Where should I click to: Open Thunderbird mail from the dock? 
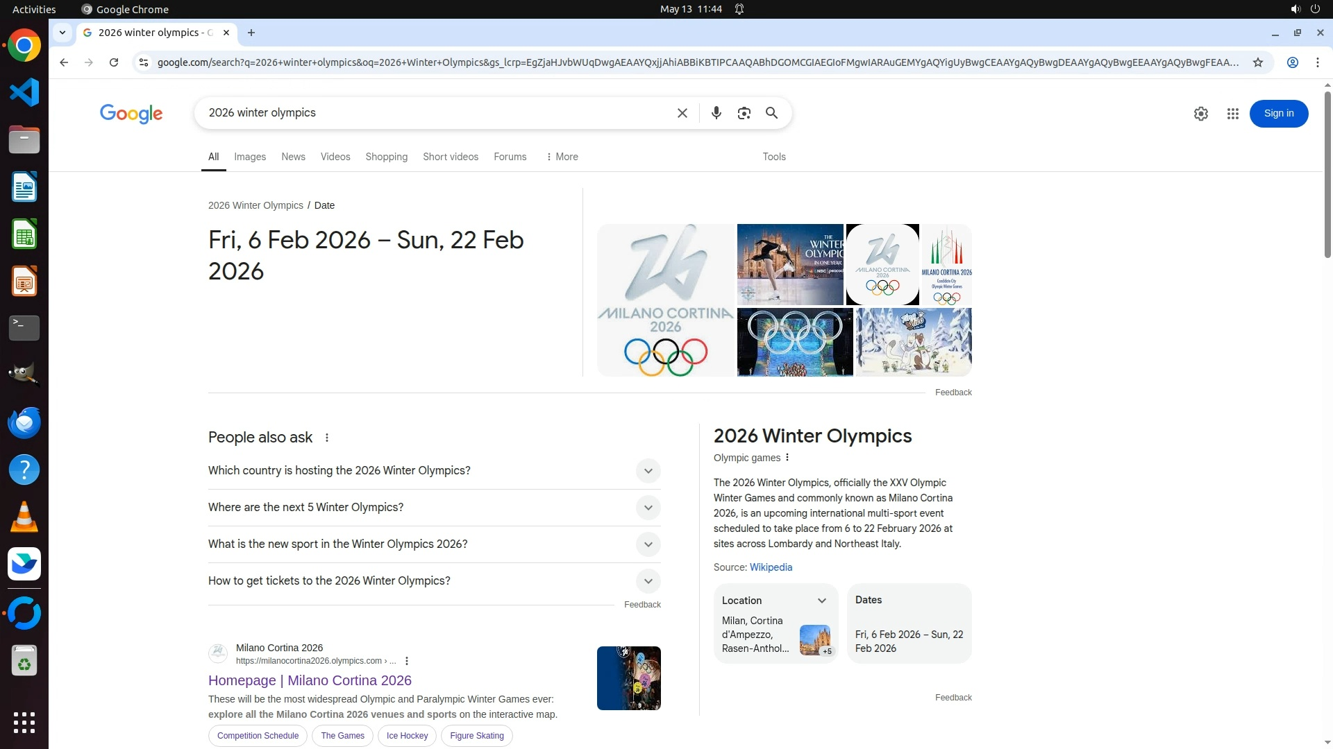pos(24,422)
